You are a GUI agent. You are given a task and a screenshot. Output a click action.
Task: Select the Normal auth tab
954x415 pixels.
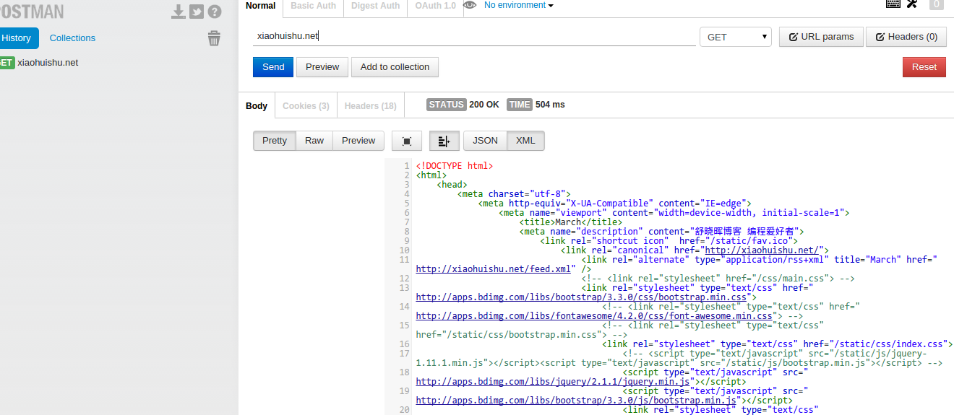[x=260, y=6]
